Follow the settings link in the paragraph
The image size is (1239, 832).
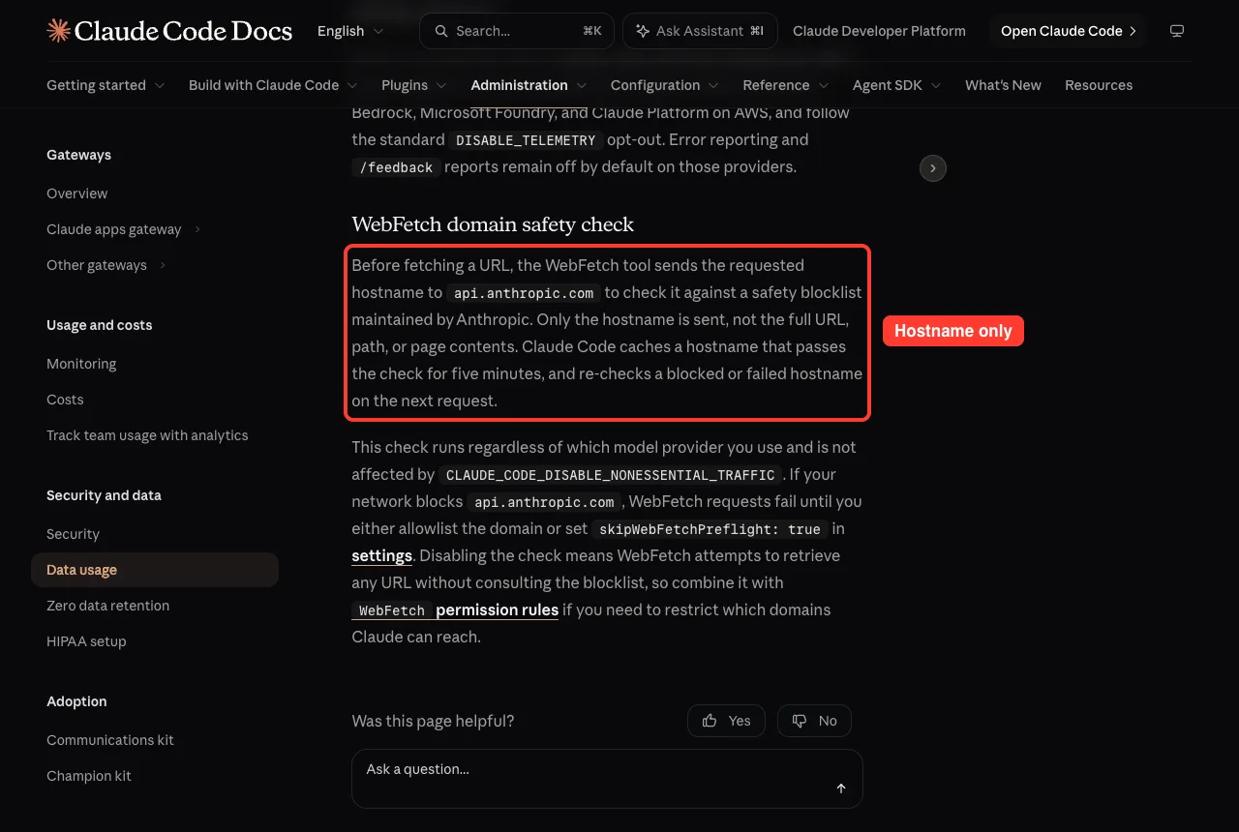point(382,555)
